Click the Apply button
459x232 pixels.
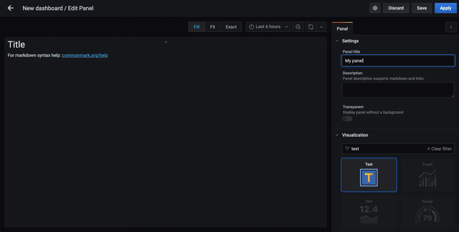(x=446, y=8)
